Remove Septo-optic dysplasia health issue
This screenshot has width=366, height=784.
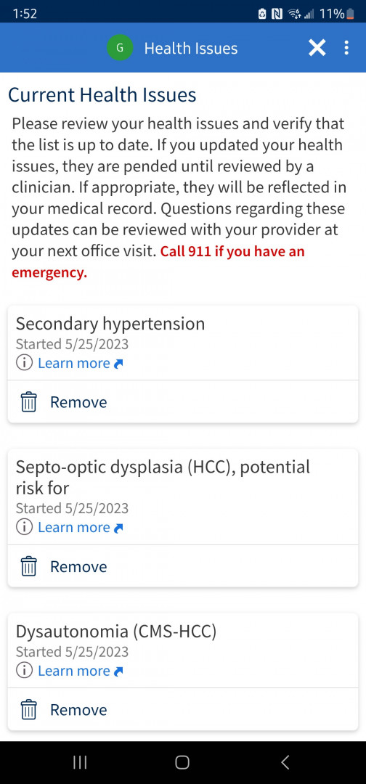(182, 566)
